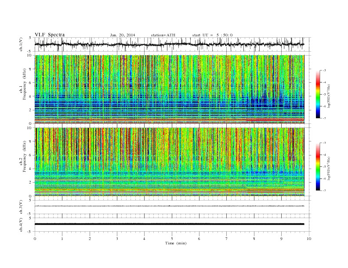
Task: Click the 5 tick label on Time axis
Action: pos(172,239)
